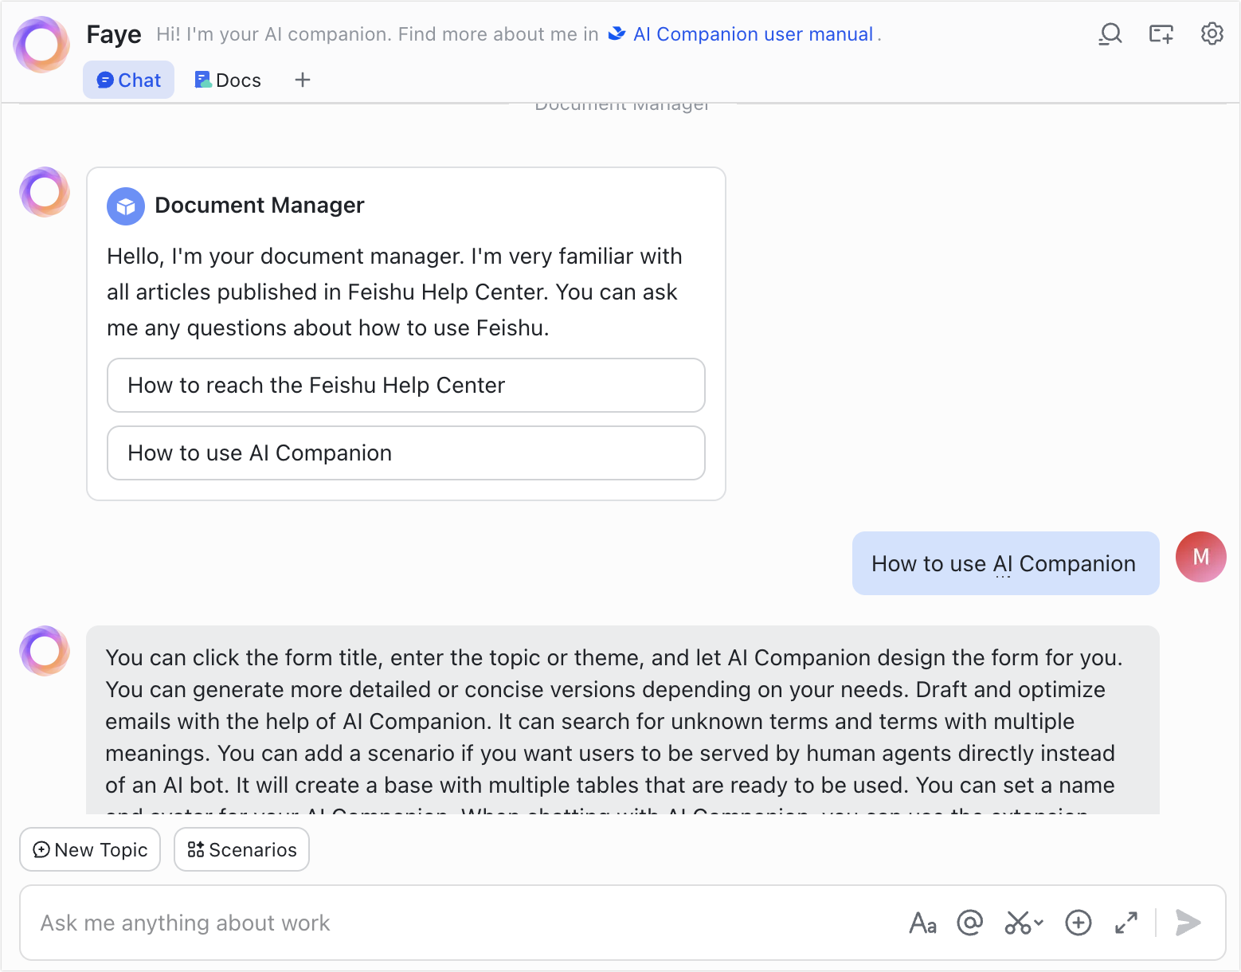Open settings via the gear icon

[x=1212, y=34]
